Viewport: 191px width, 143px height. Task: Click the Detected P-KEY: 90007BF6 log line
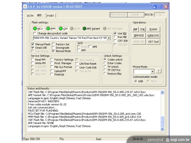44,101
